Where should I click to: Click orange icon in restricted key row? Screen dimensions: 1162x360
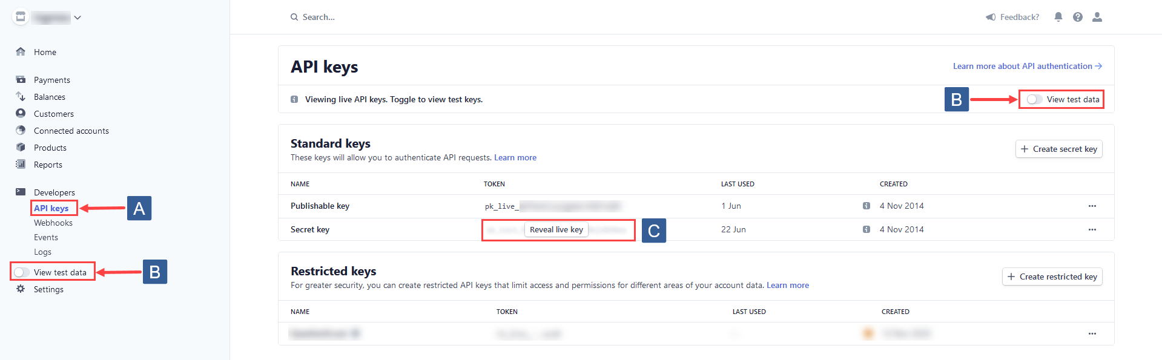[868, 333]
